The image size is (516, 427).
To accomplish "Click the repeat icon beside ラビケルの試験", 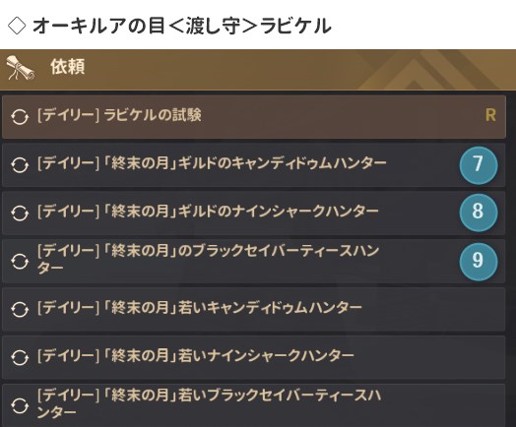I will point(20,117).
